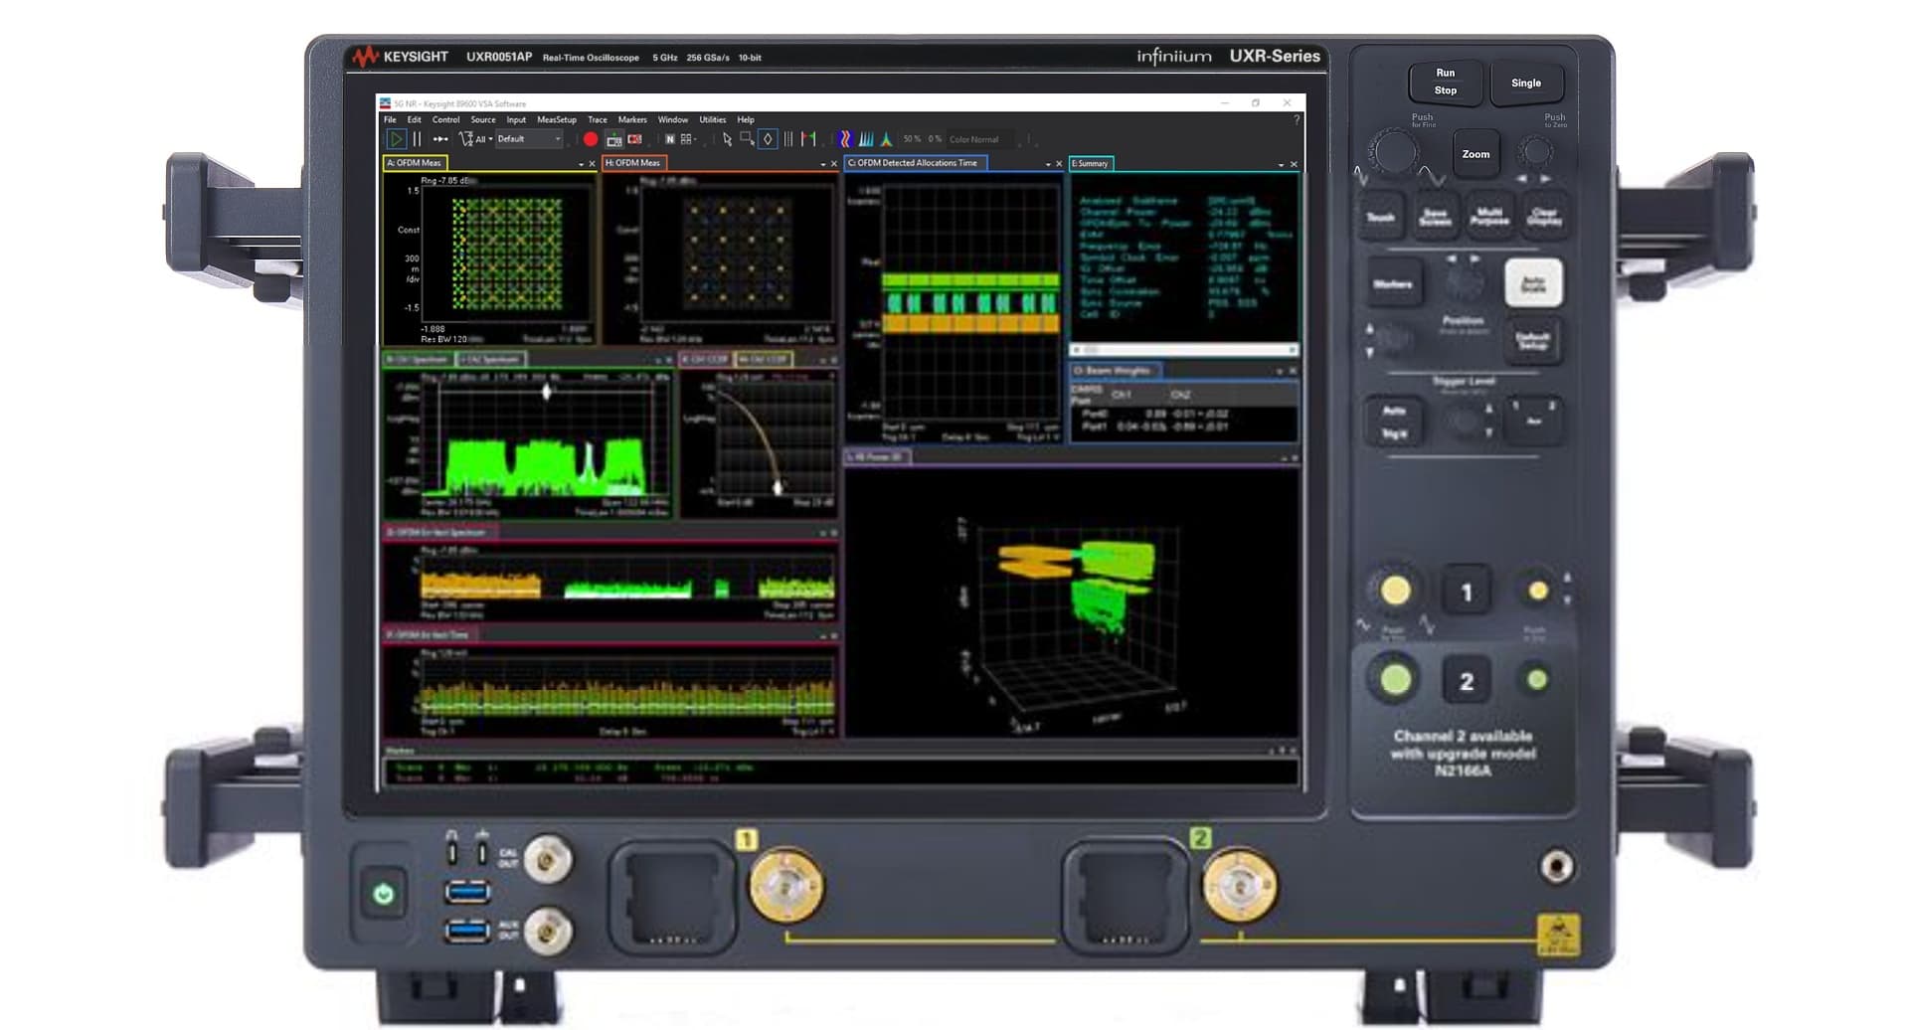Click the red Record icon
Viewport: 1909px width, 1030px height.
coord(591,139)
